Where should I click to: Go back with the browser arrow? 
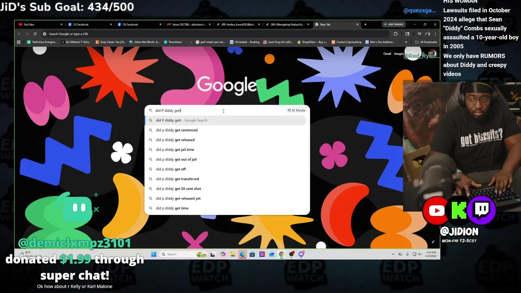[19, 34]
